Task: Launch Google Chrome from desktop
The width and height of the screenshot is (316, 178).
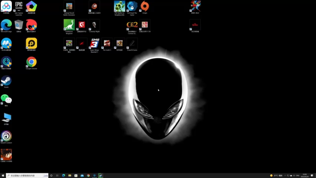Action: 32,63
